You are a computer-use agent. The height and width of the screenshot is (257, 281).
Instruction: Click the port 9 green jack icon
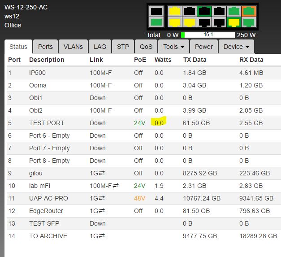tap(234, 11)
